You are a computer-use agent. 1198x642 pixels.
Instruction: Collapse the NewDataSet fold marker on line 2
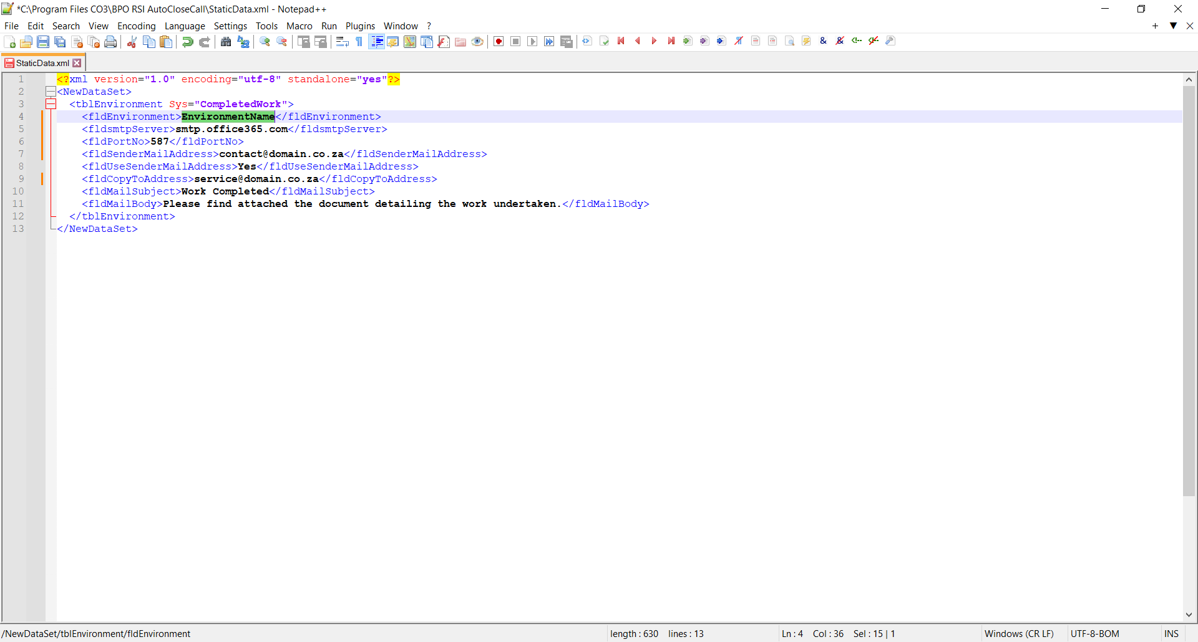click(51, 92)
